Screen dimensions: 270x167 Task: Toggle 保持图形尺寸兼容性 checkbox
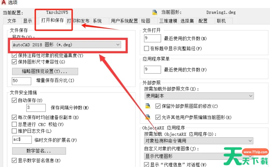tap(14, 62)
